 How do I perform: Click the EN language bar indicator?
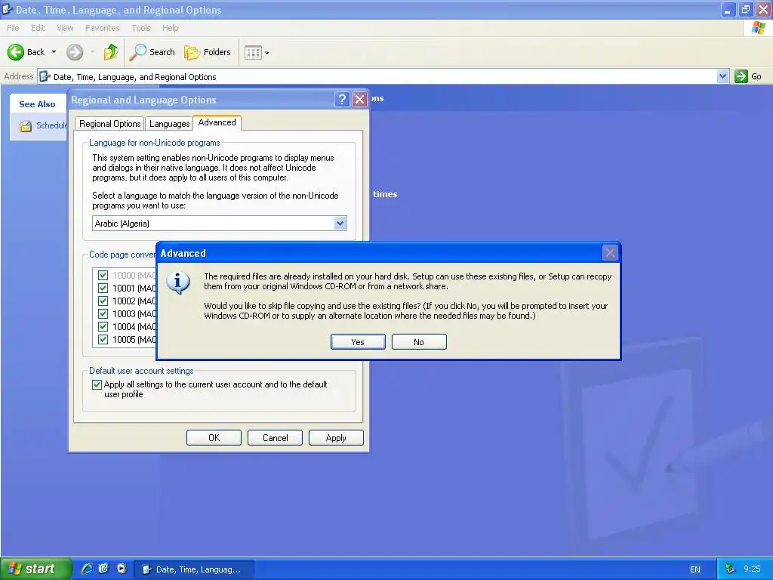(x=695, y=569)
